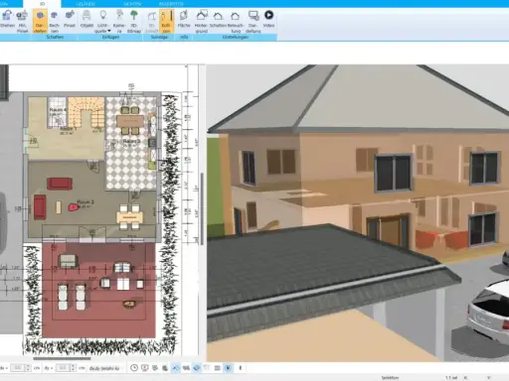The image size is (509, 381).
Task: Open Schatten settings house icon
Action: click(x=218, y=16)
